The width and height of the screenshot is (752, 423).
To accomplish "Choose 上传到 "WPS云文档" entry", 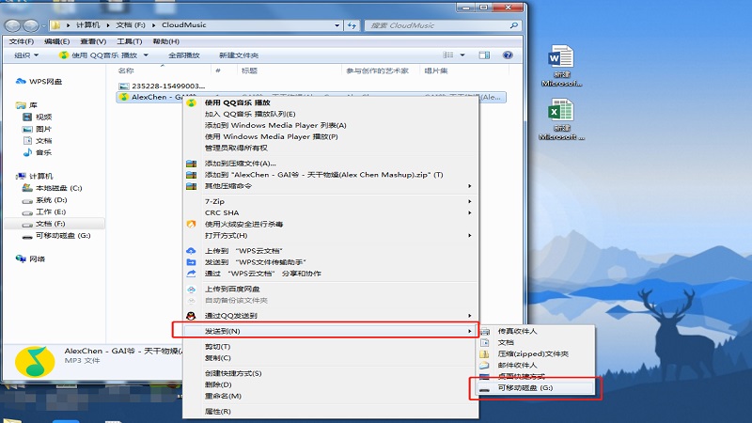I will 331,251.
